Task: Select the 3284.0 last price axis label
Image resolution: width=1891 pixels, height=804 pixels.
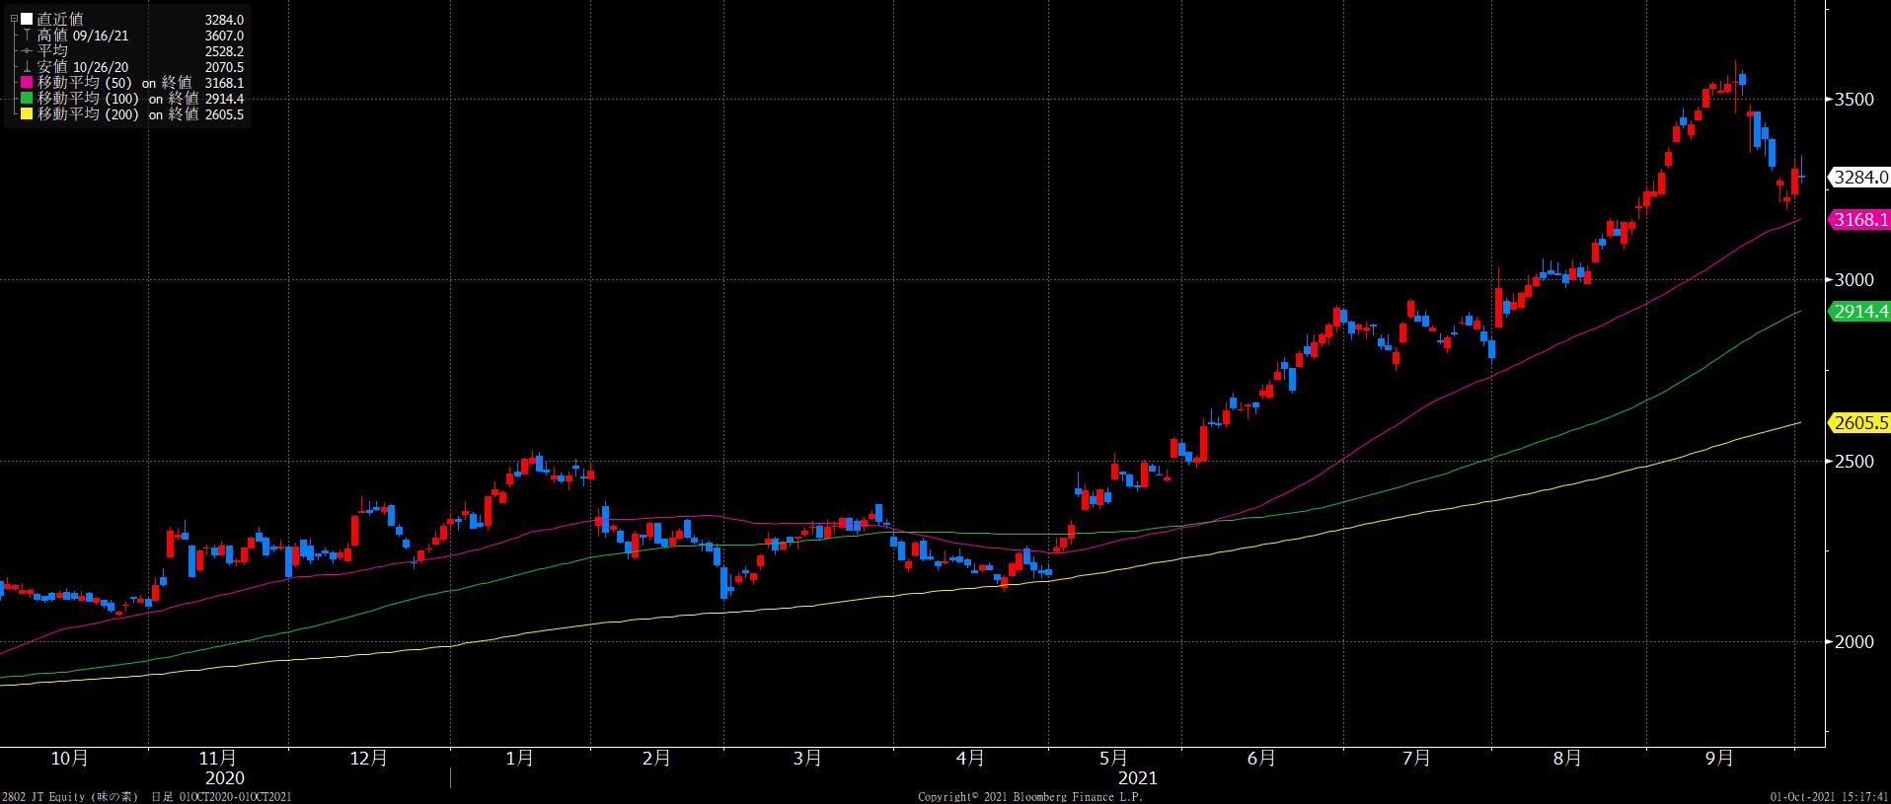Action: pyautogui.click(x=1859, y=178)
